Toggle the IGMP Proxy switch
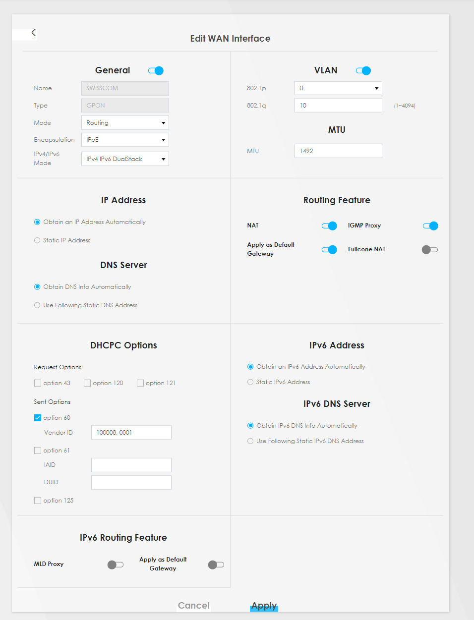The width and height of the screenshot is (474, 620). coord(430,226)
